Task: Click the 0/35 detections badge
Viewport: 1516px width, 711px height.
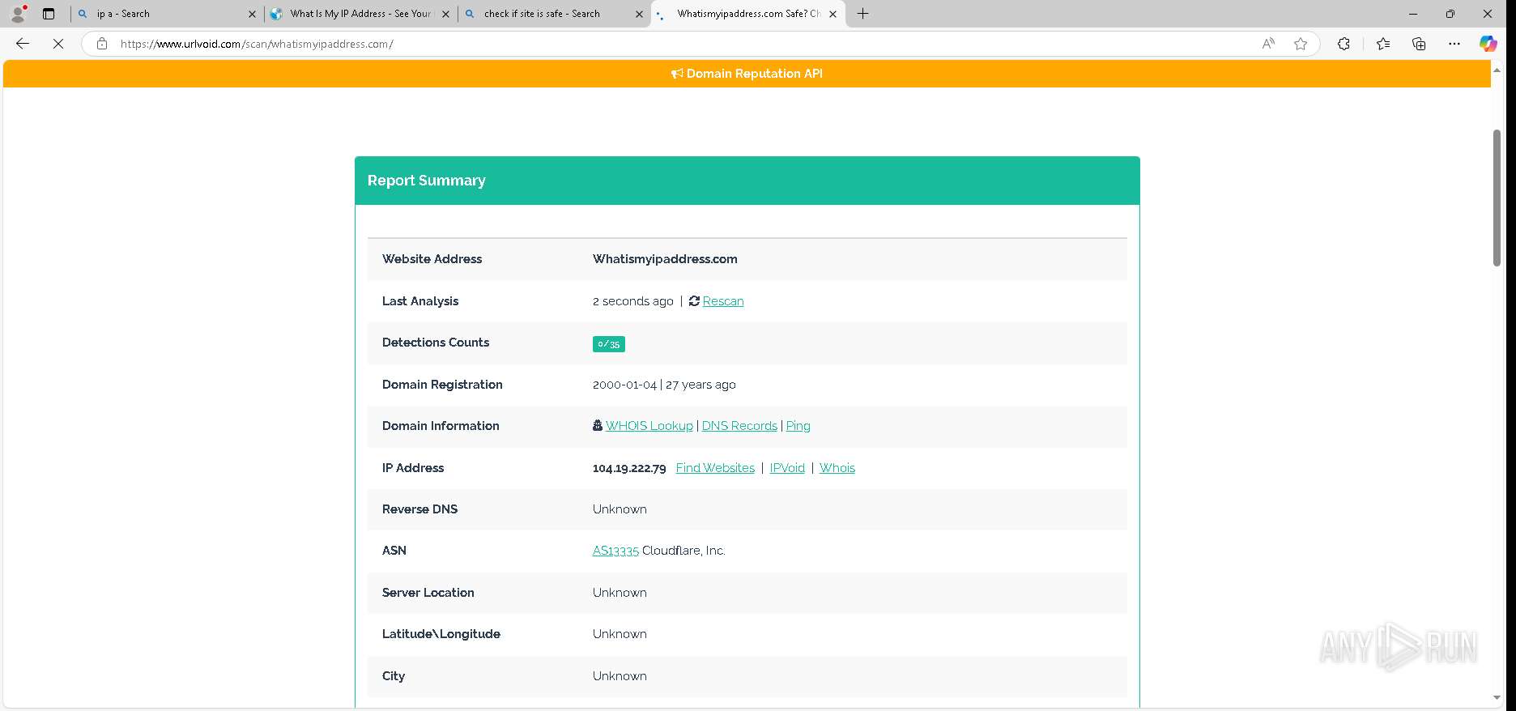Action: [608, 344]
